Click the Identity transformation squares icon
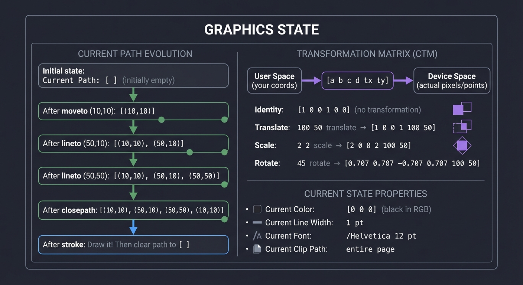 click(x=462, y=109)
